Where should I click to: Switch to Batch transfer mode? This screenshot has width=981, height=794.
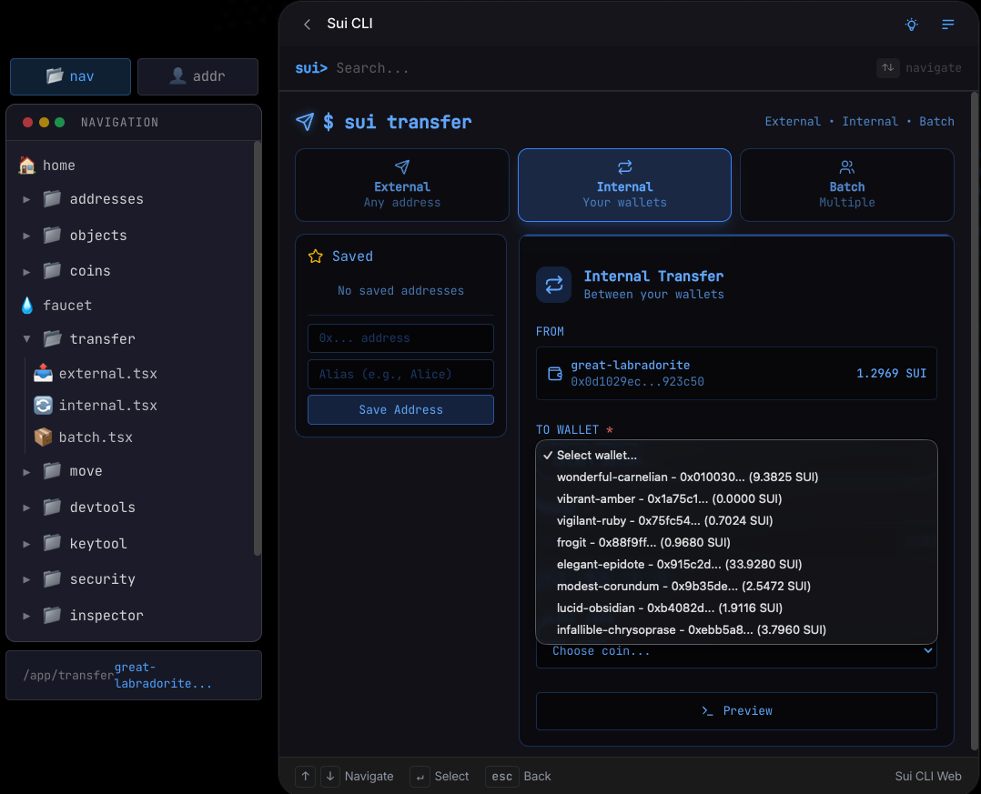(846, 185)
